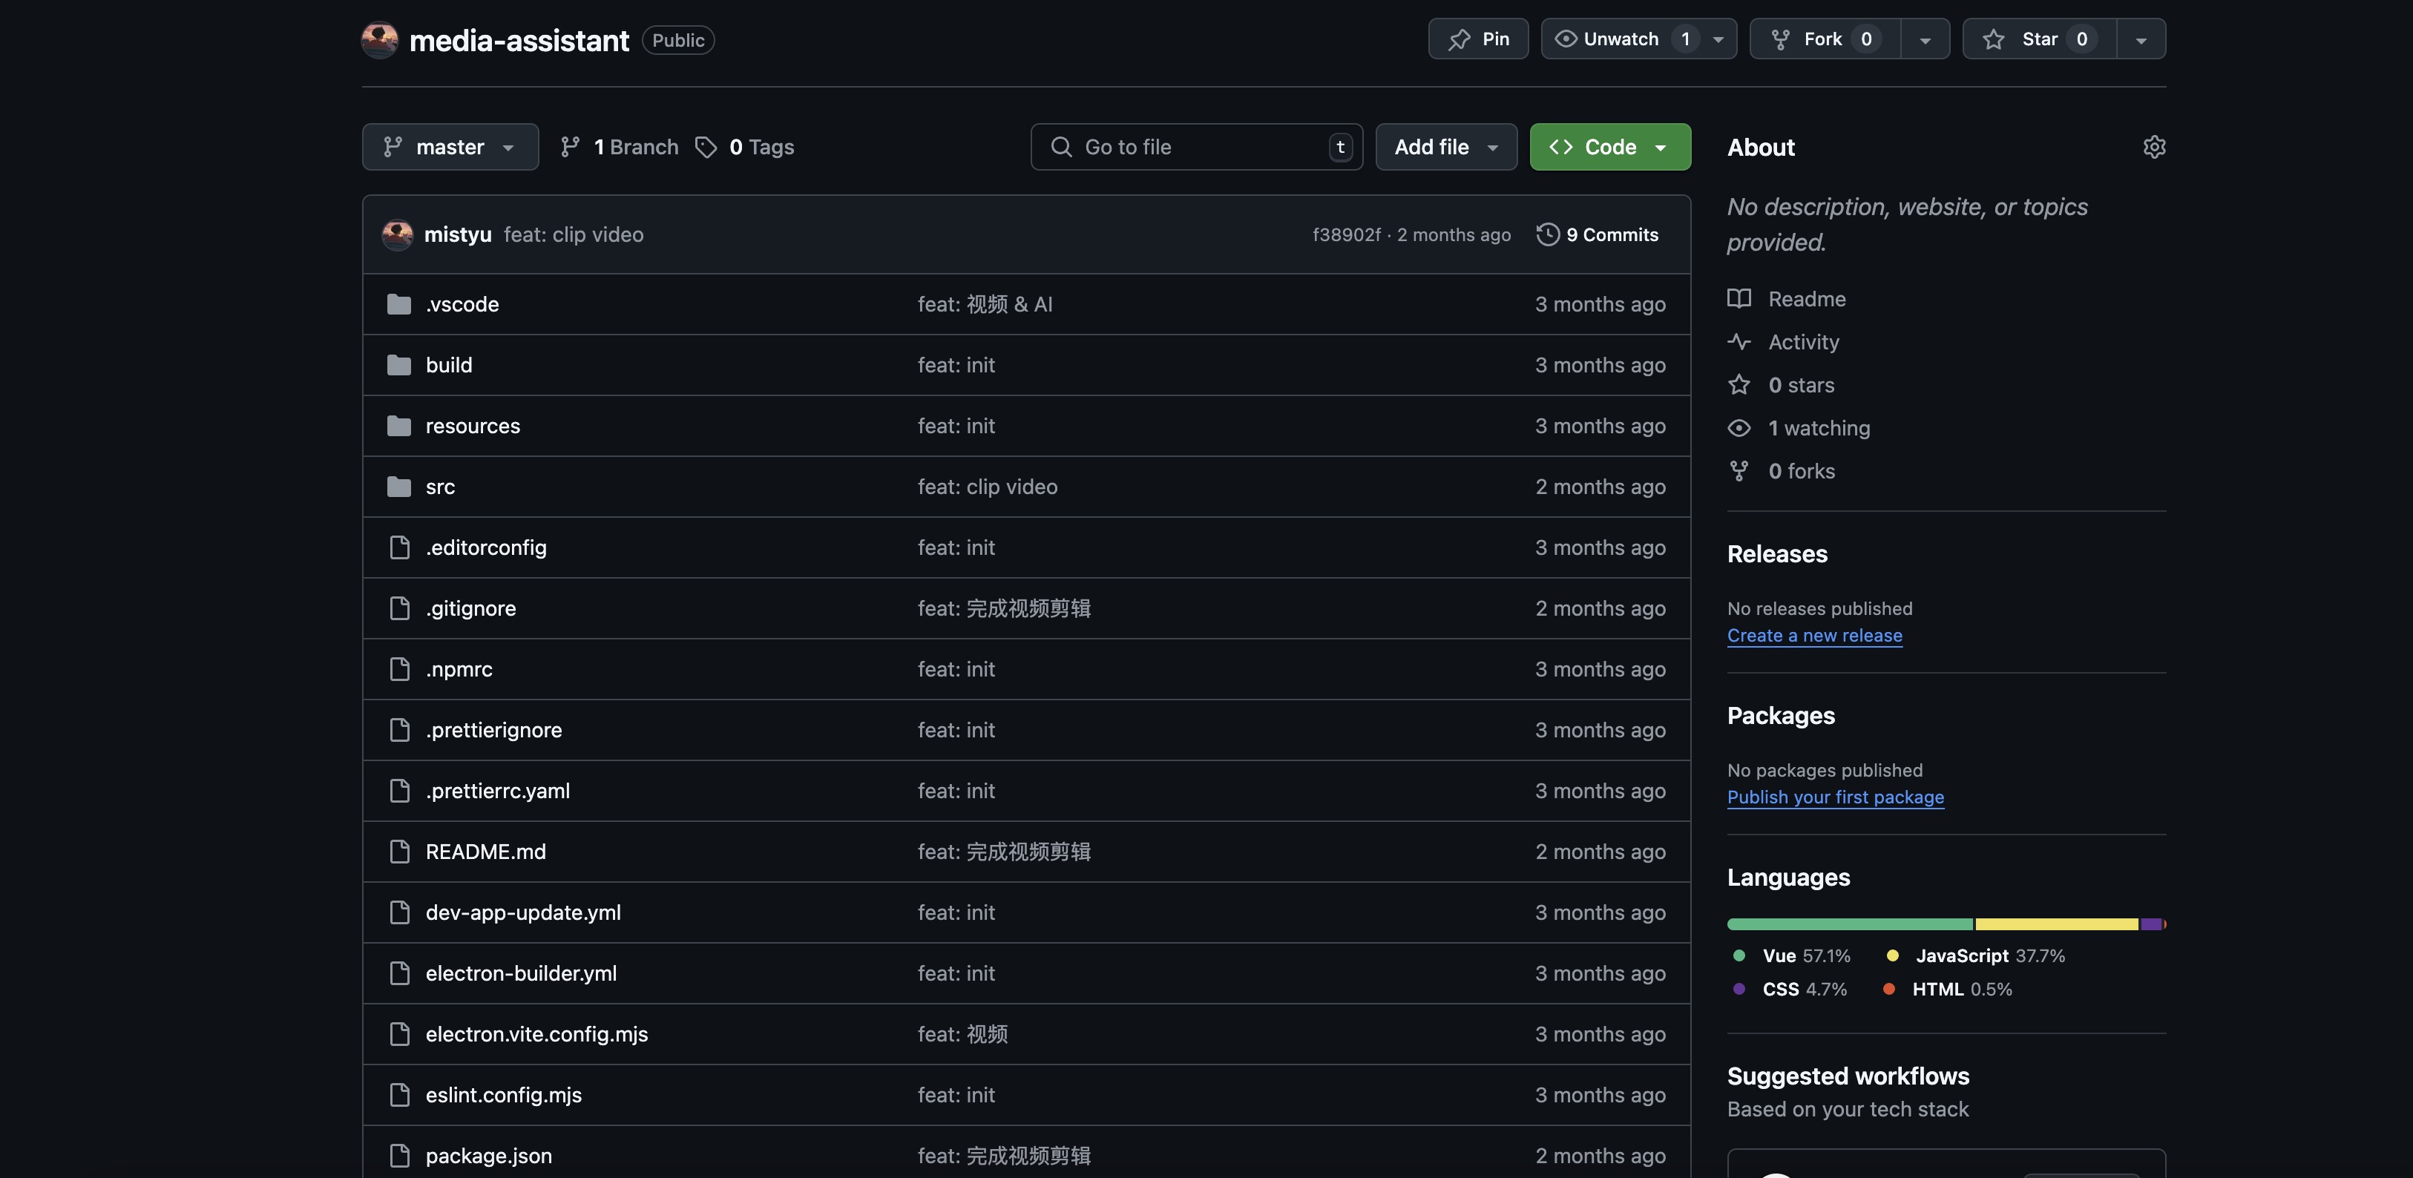This screenshot has height=1178, width=2413.
Task: Fork this repository
Action: tap(1825, 39)
